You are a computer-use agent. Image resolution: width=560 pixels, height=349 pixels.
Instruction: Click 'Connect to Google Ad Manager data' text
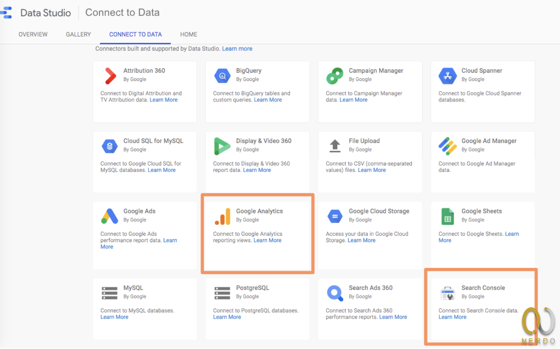pos(477,167)
